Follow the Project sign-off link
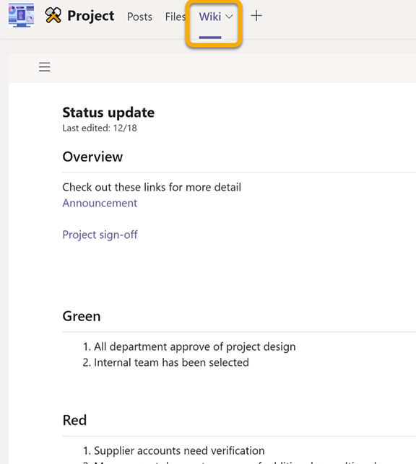 click(100, 235)
